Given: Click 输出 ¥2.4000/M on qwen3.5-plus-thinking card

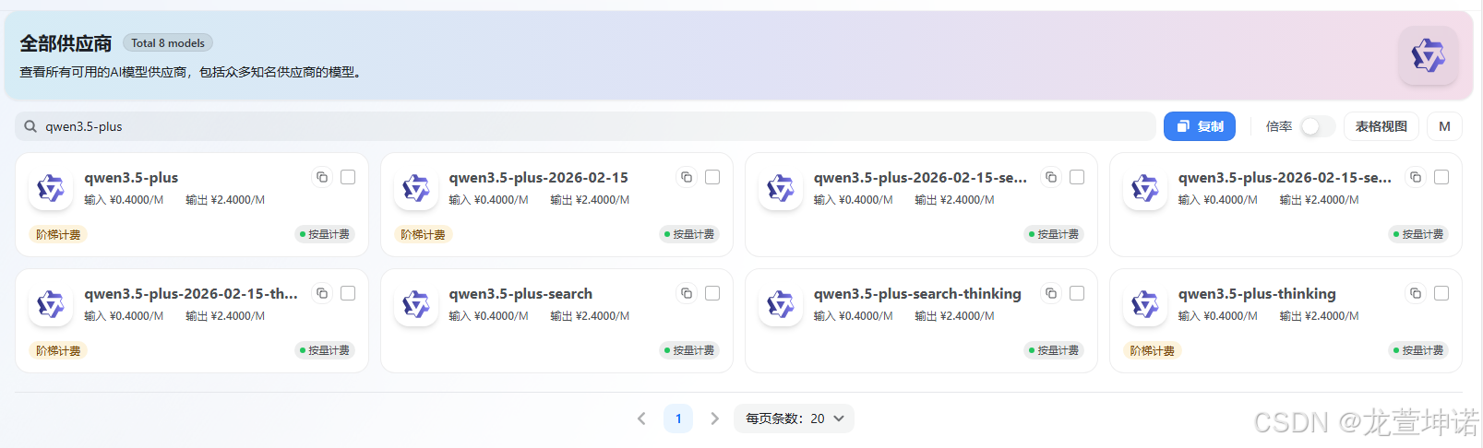Looking at the screenshot, I should click(1319, 316).
